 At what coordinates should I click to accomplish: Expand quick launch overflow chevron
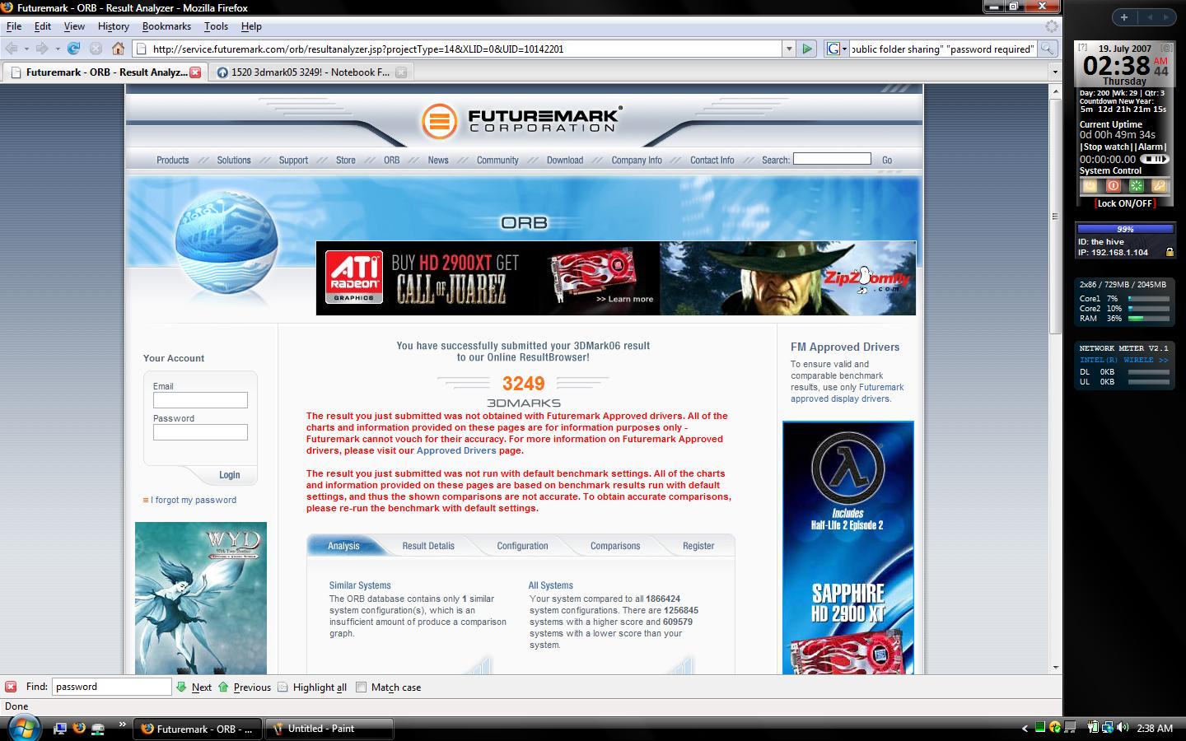point(122,725)
